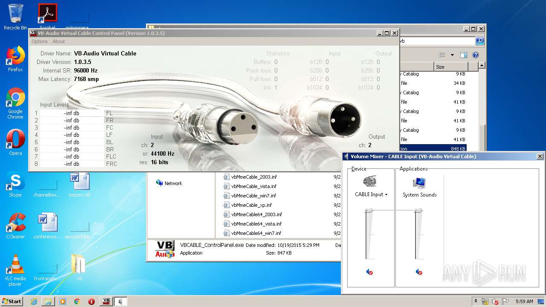This screenshot has height=307, width=546.
Task: Click the System Sounds application icon
Action: tap(419, 182)
